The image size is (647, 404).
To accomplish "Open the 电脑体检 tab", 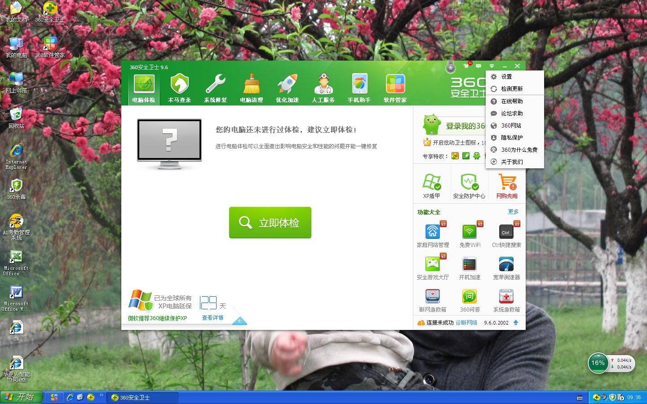I will [x=144, y=88].
